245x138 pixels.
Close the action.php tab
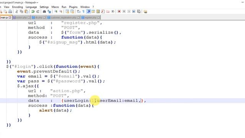[29, 18]
